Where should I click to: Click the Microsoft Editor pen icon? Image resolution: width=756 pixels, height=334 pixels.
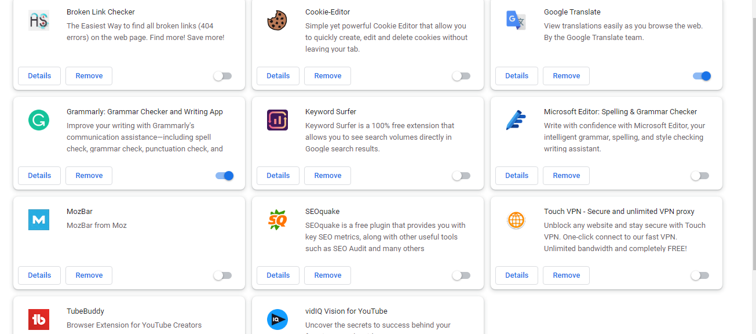point(516,120)
